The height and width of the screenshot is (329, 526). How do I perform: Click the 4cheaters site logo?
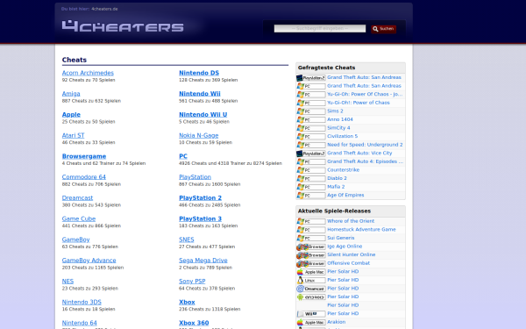123,26
